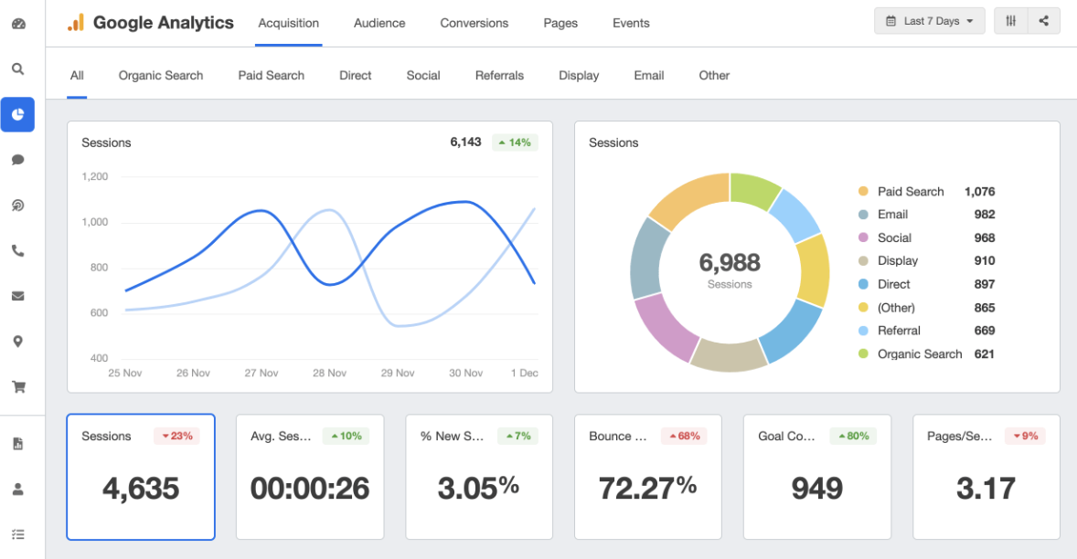Image resolution: width=1077 pixels, height=559 pixels.
Task: Click (Other) yellow legend dot
Action: (x=863, y=307)
